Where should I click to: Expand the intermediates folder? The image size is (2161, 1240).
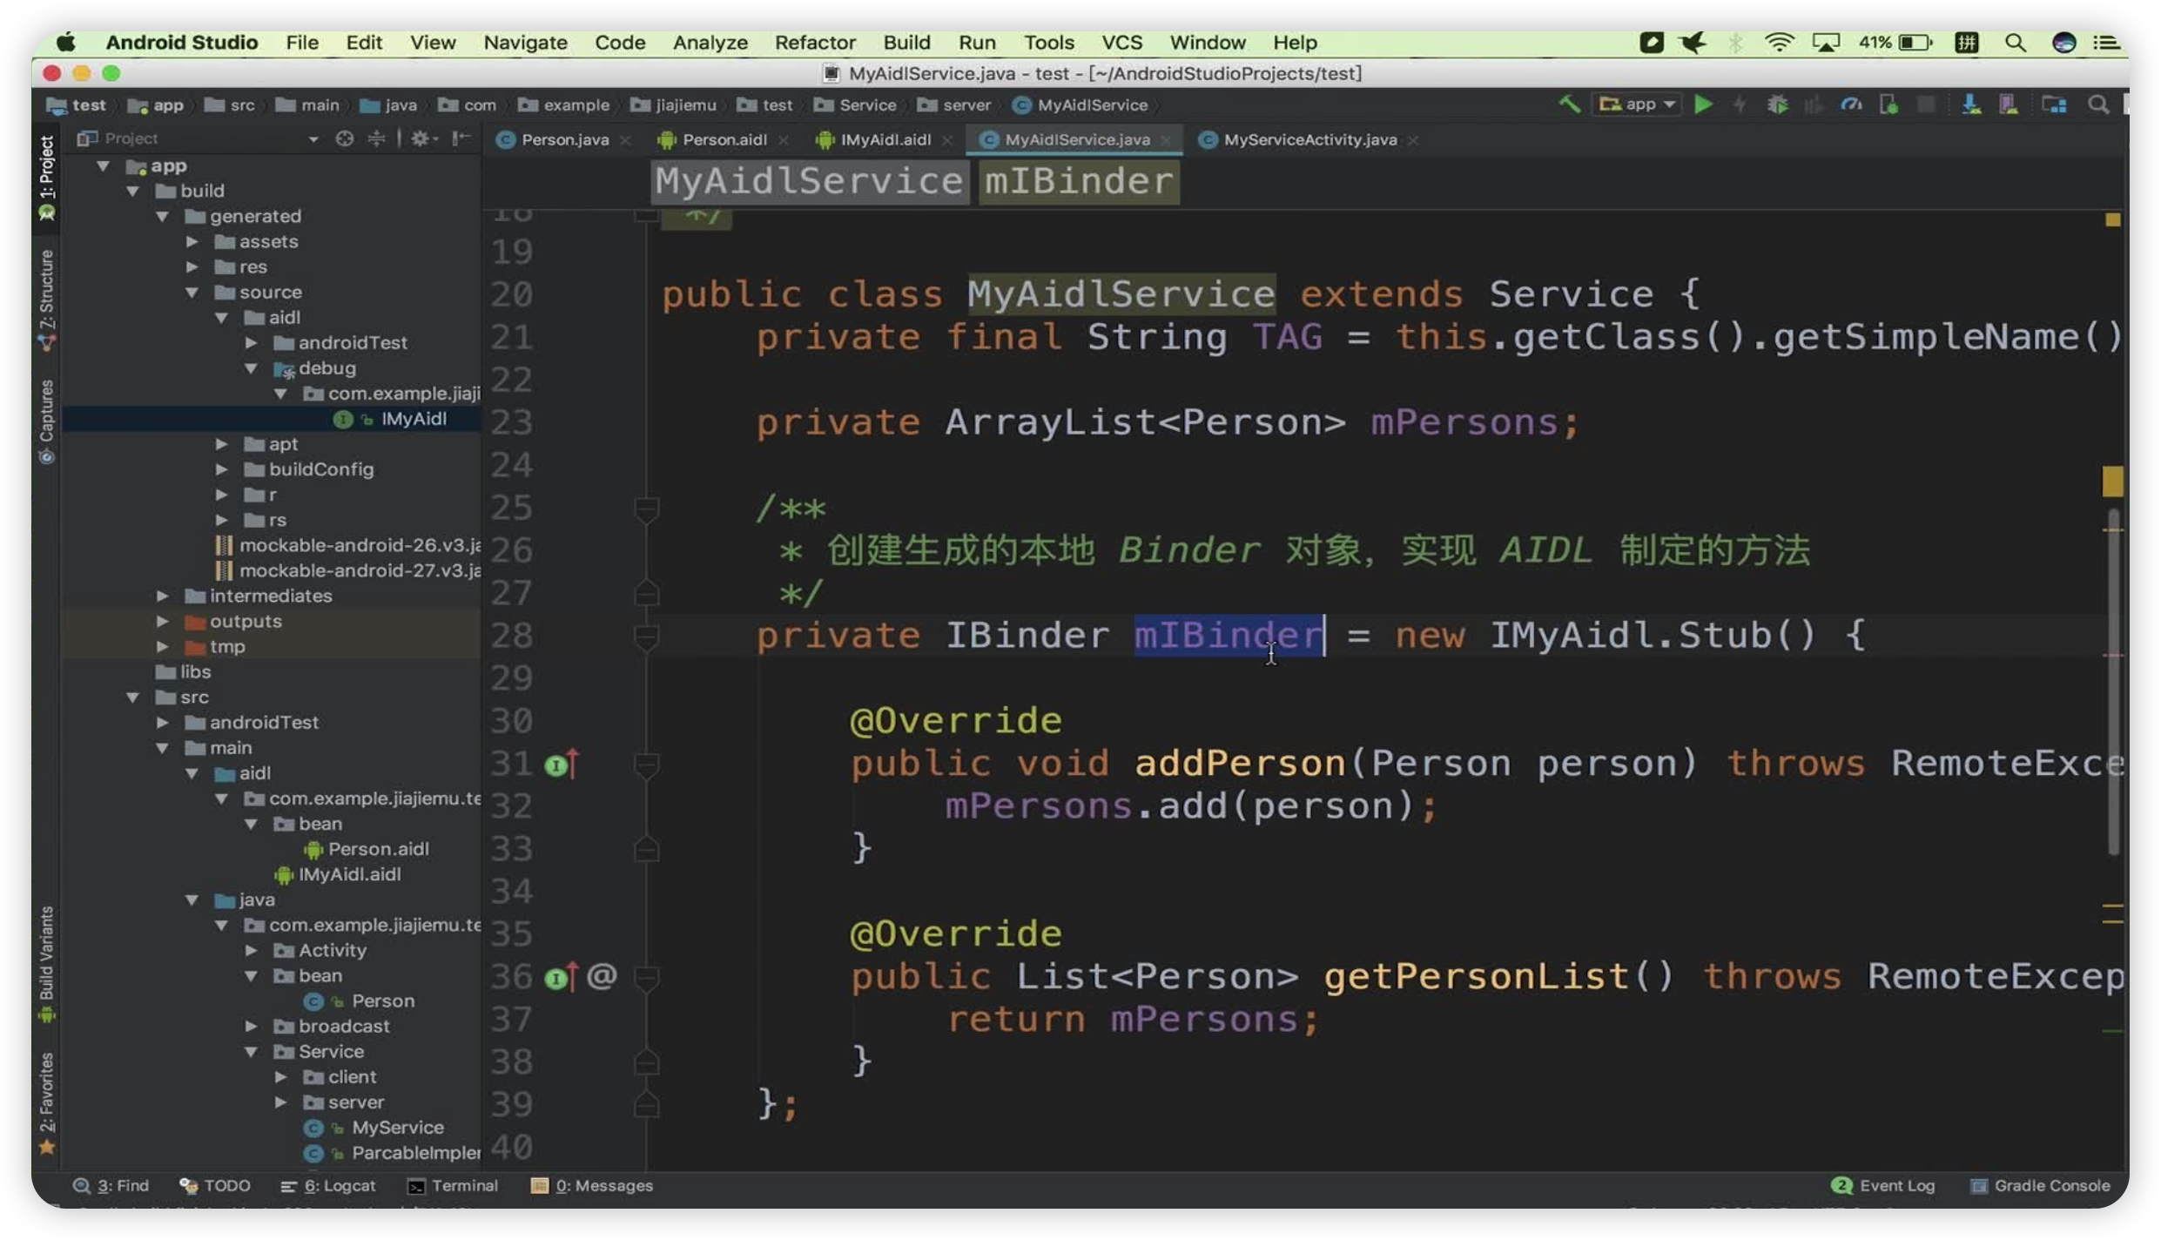click(x=163, y=596)
